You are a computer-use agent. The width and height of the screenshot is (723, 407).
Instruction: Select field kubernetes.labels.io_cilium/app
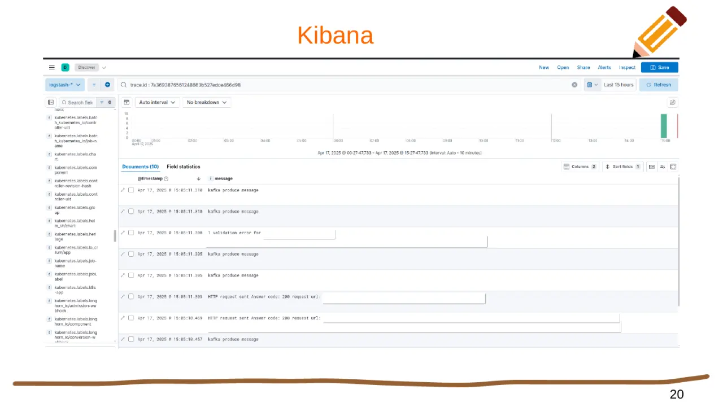(x=76, y=250)
